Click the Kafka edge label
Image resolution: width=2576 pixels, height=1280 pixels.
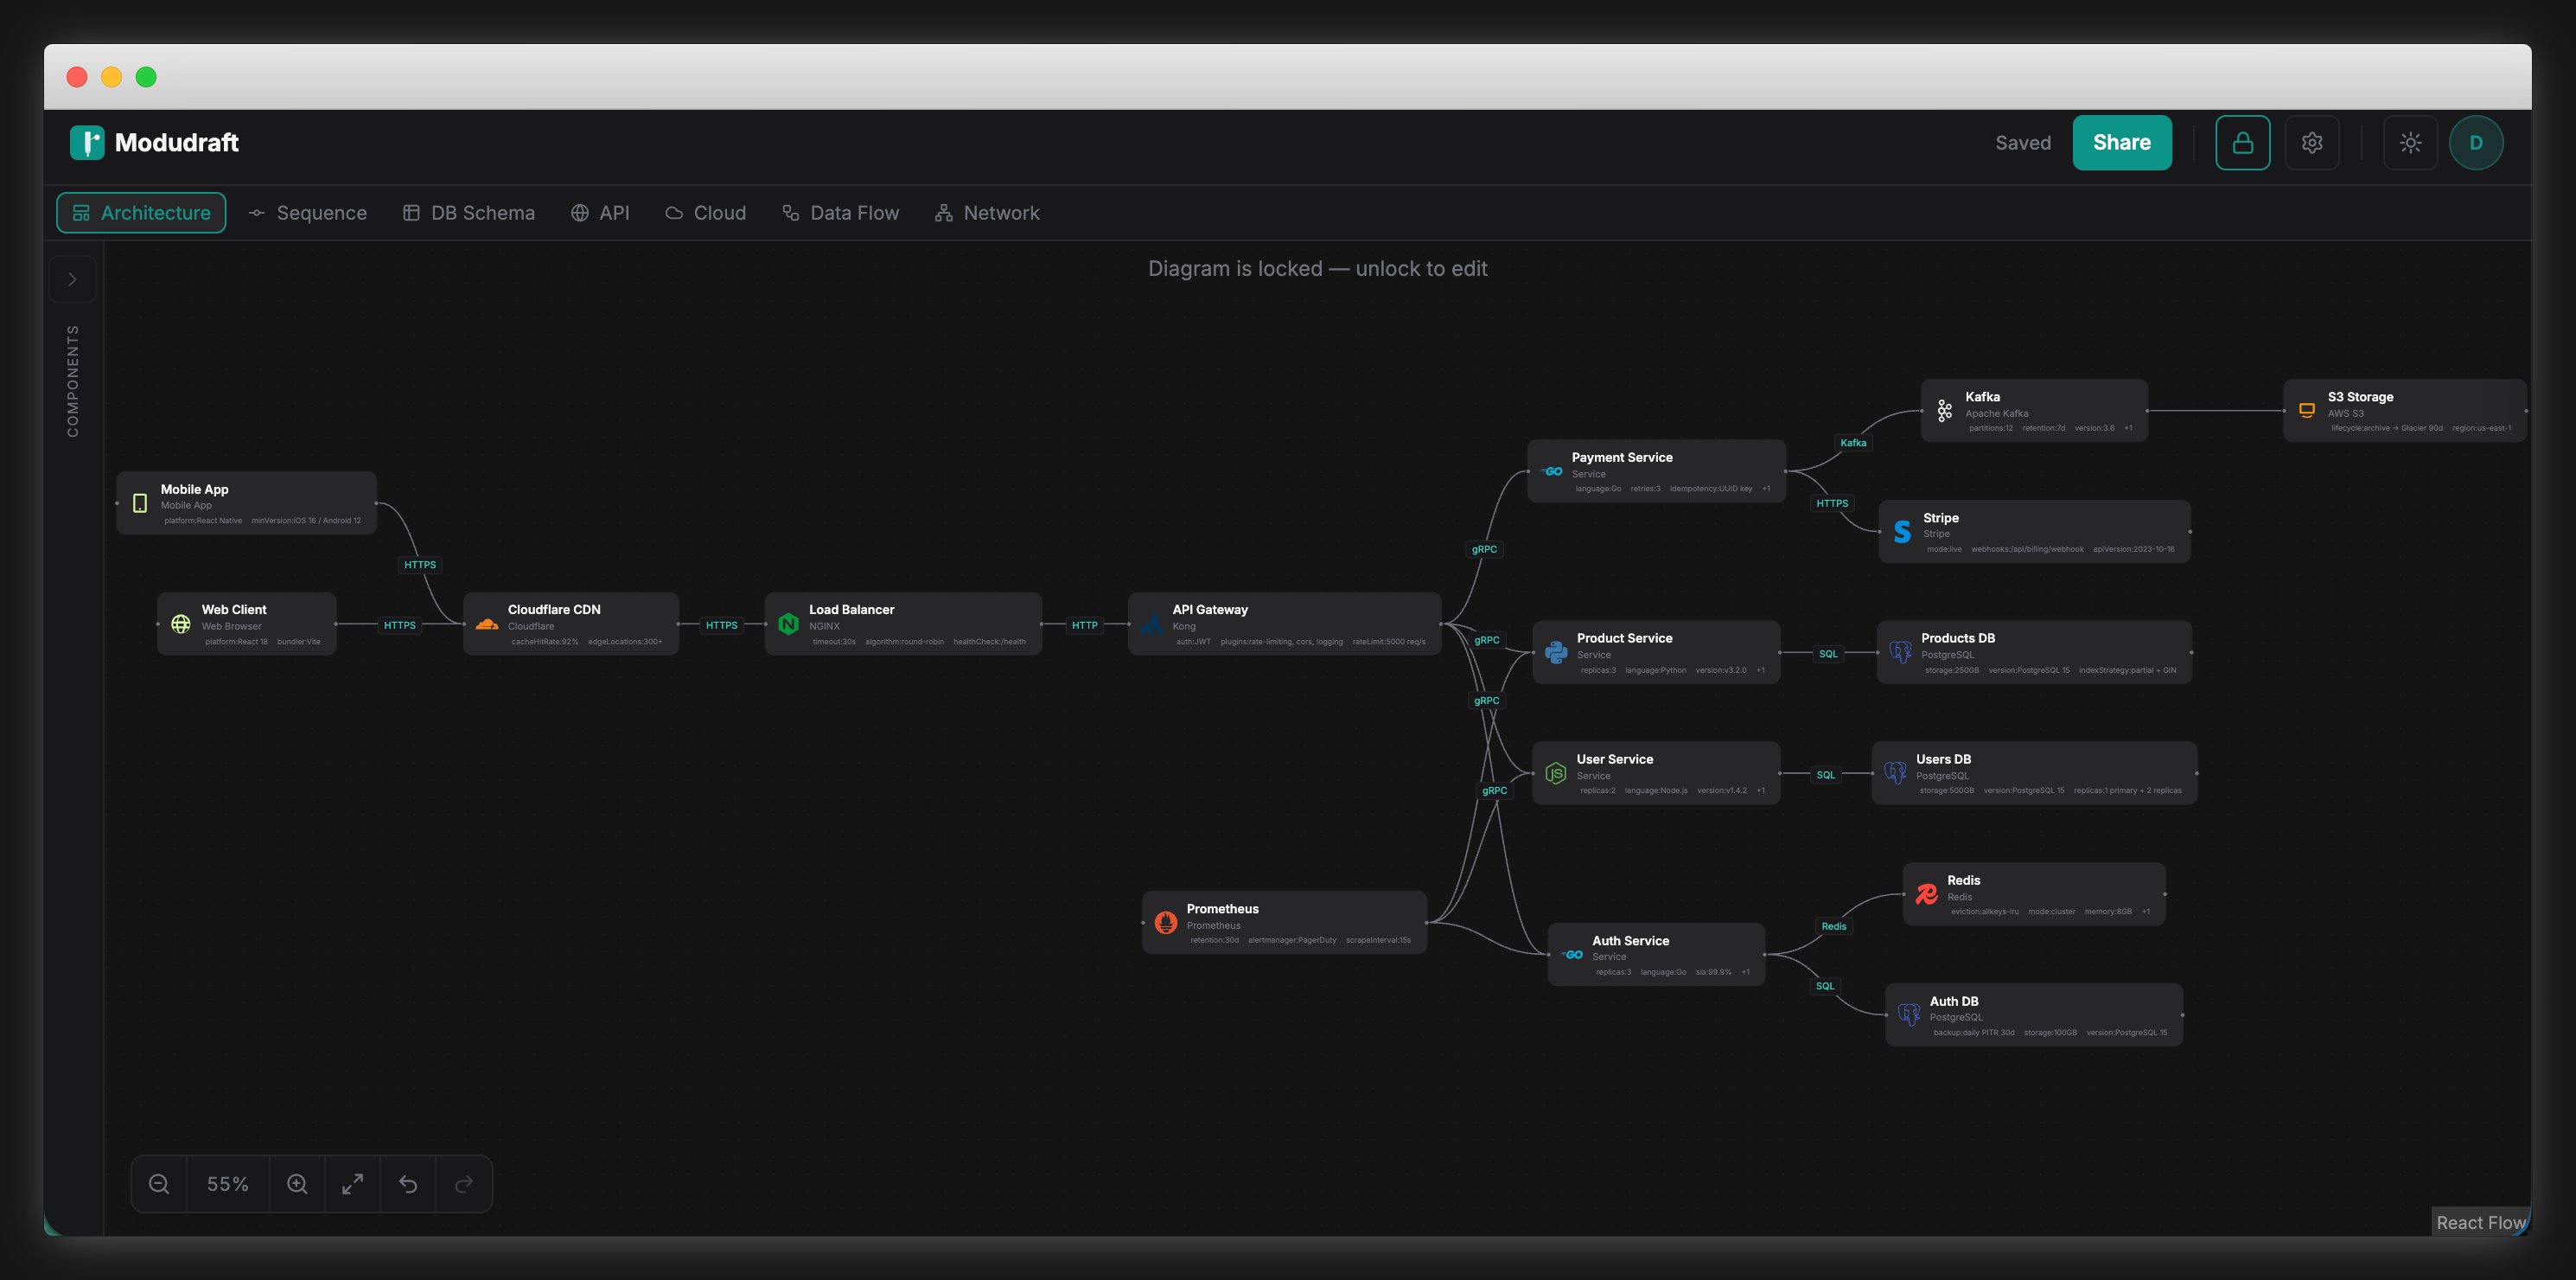pyautogui.click(x=1853, y=442)
